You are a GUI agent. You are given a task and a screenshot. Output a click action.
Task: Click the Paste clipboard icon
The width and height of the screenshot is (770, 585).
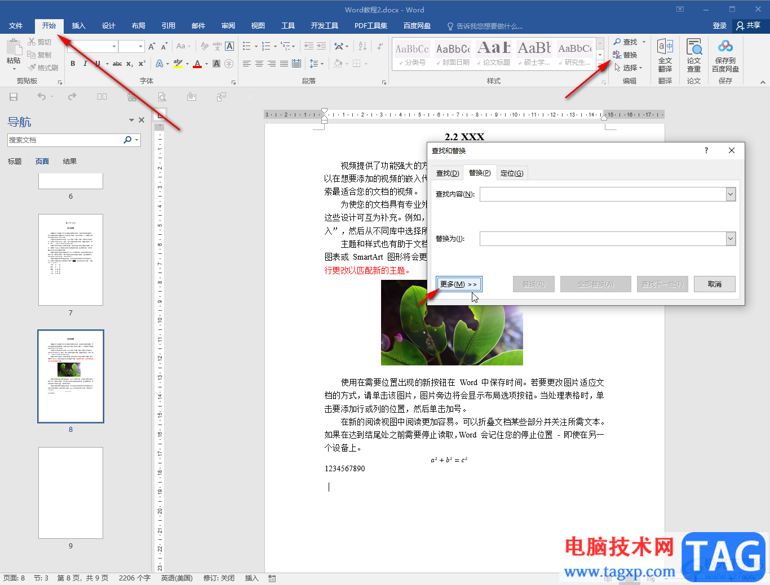coord(14,47)
